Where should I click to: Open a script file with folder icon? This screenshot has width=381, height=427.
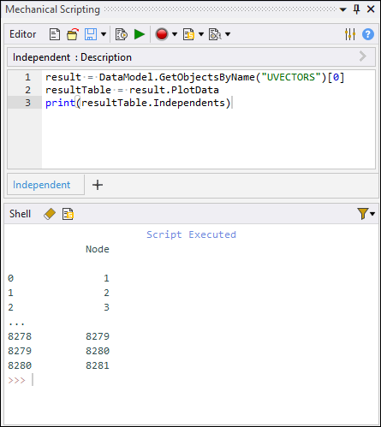pyautogui.click(x=73, y=34)
